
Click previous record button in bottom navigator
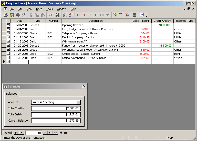pyautogui.click(x=22, y=133)
